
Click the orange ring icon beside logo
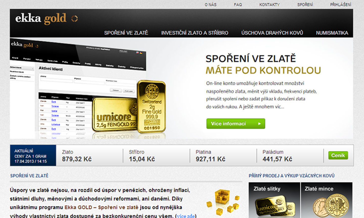pyautogui.click(x=74, y=18)
